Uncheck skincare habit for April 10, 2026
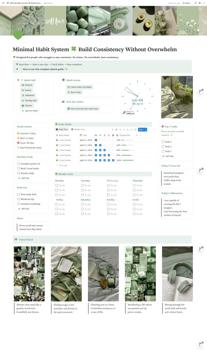Screen dimensions: 207x351 coord(113,160)
